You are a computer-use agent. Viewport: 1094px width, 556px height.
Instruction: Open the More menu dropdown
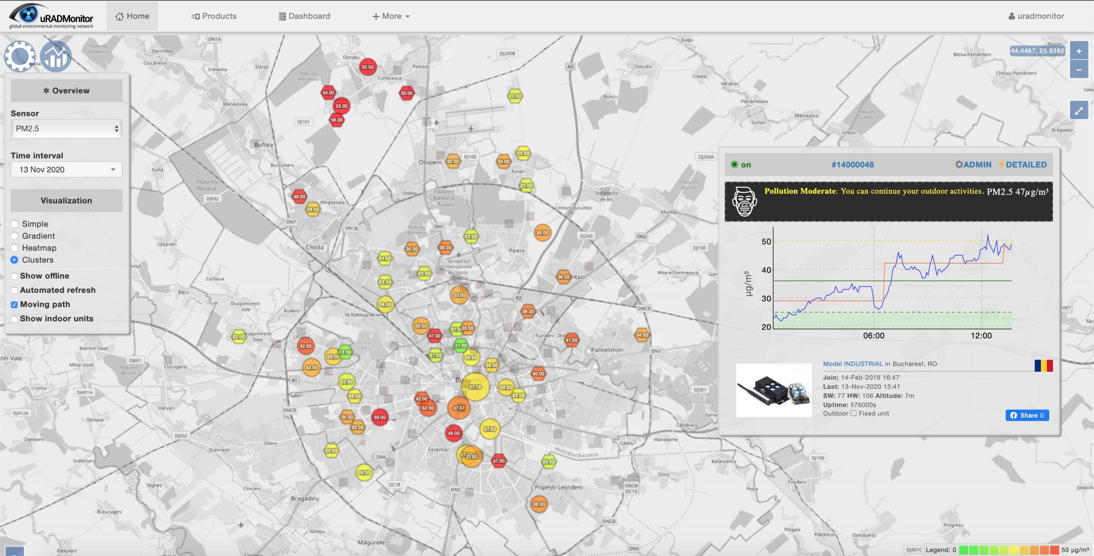point(391,16)
